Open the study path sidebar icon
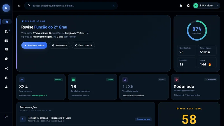Image resolution: width=224 pixels, height=126 pixels. click(x=6, y=32)
